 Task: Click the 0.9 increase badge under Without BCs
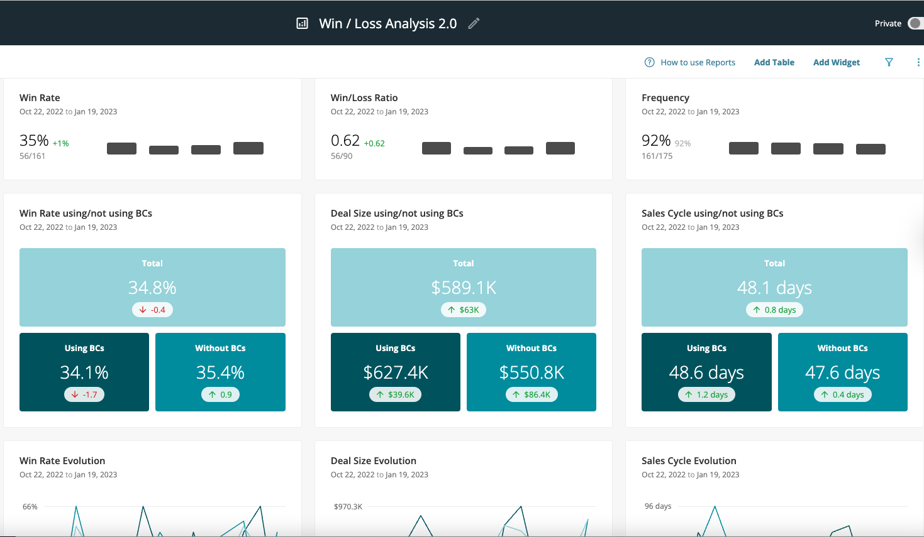[220, 394]
